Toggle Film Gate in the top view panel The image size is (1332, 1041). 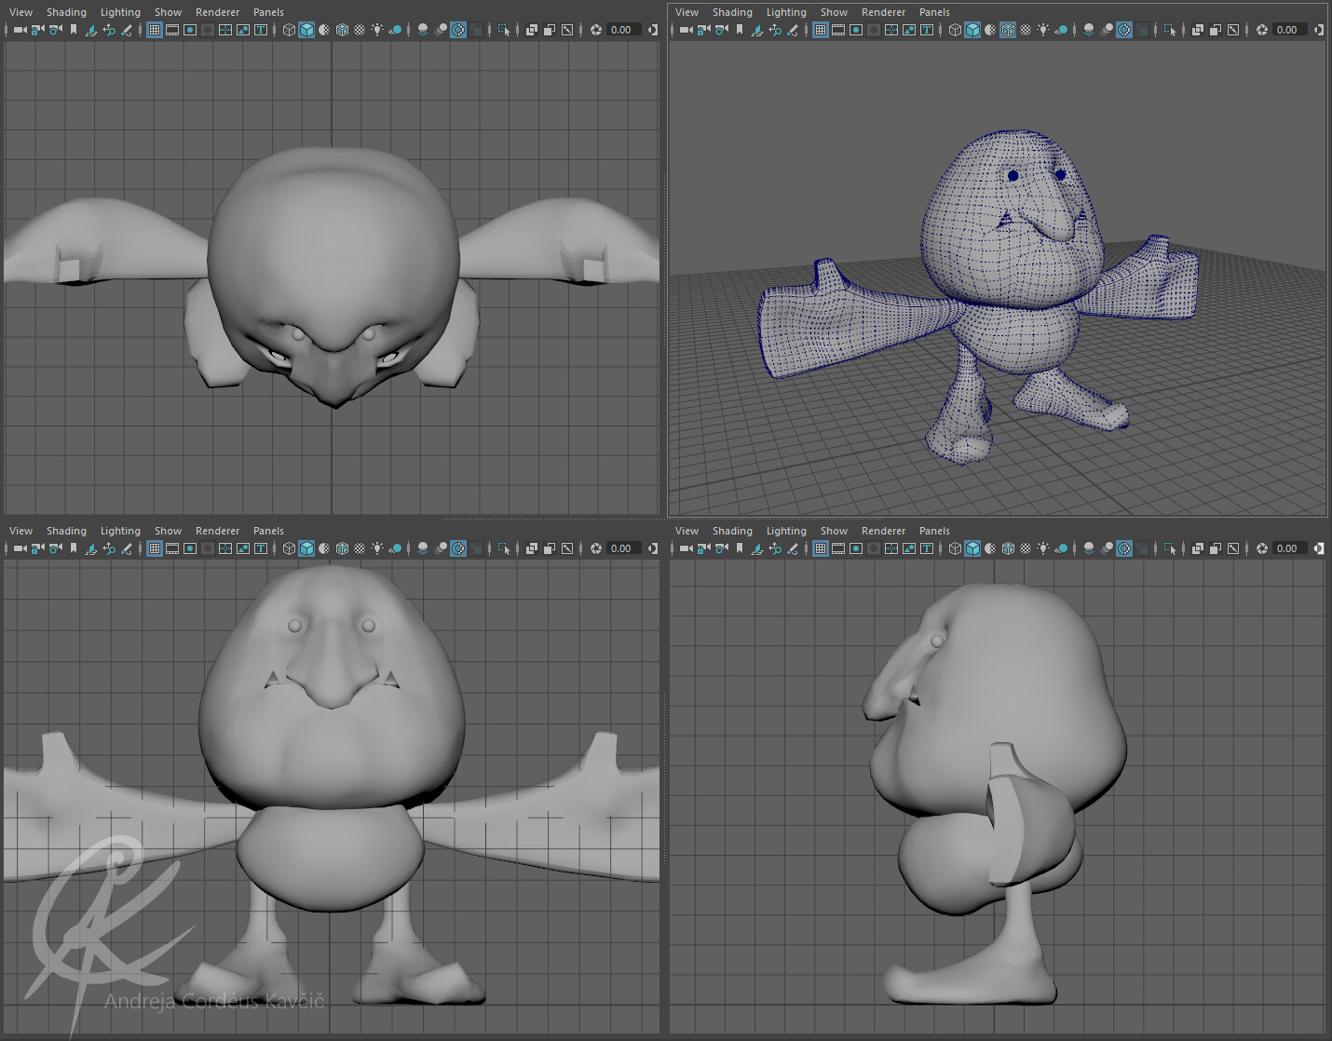(172, 30)
